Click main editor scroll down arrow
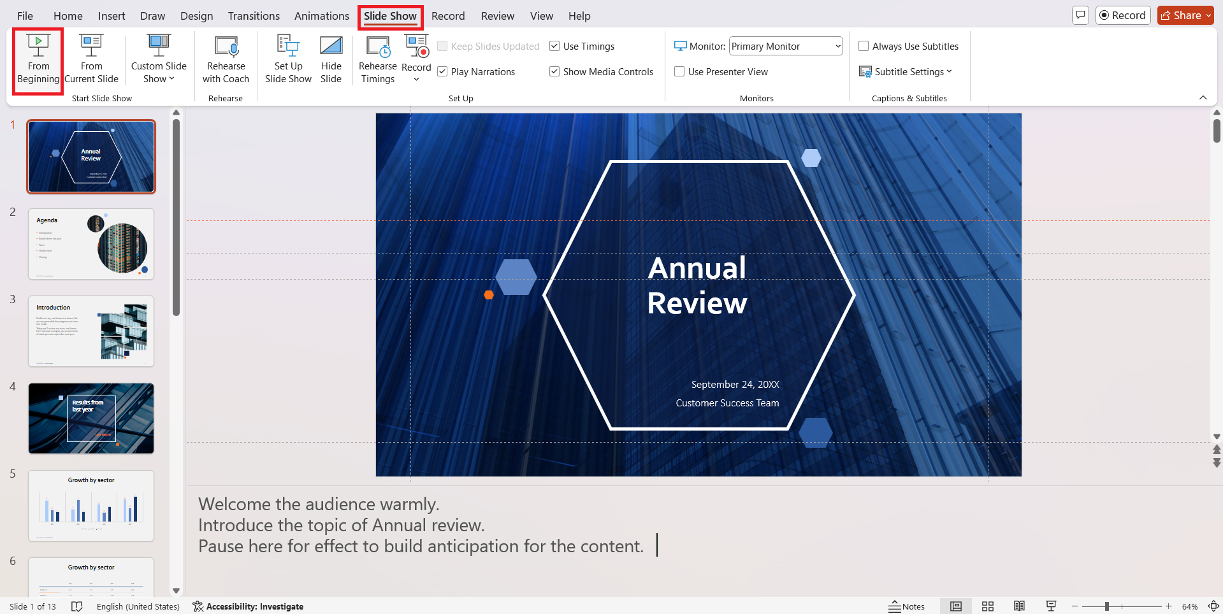1223x614 pixels. [1217, 436]
